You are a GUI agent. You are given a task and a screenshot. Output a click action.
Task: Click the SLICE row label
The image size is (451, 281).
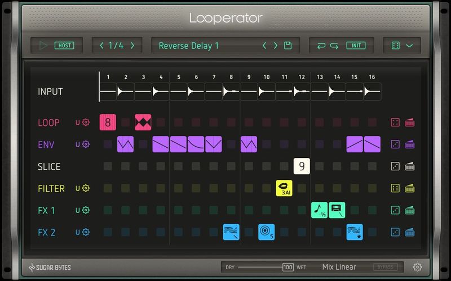pyautogui.click(x=49, y=166)
